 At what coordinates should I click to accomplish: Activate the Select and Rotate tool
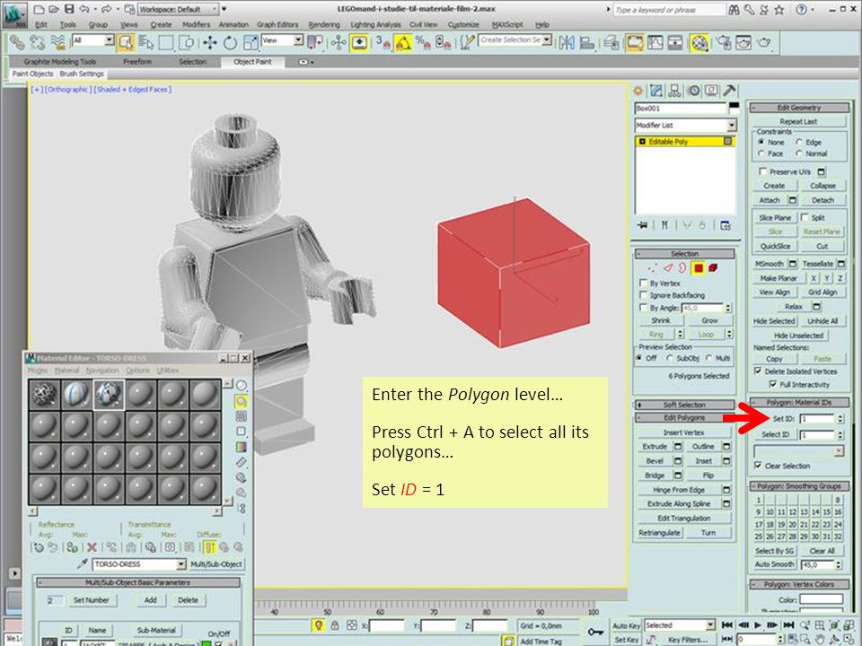pos(230,42)
